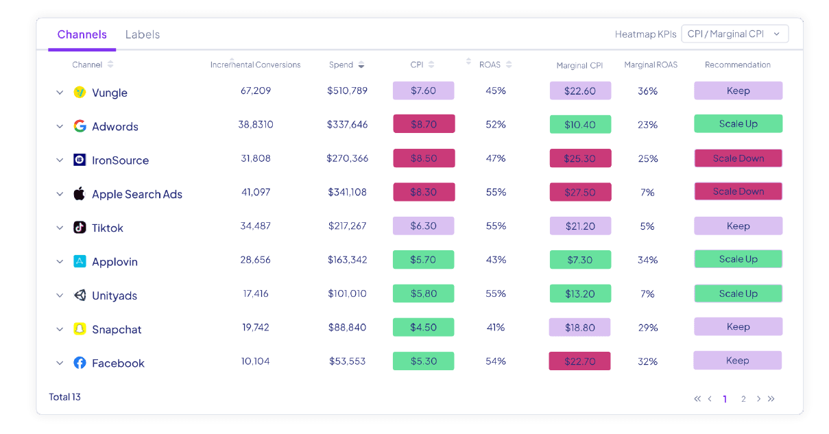The width and height of the screenshot is (829, 434).
Task: Click IronSource Marginal CPI $25.30 cell
Action: coord(580,158)
